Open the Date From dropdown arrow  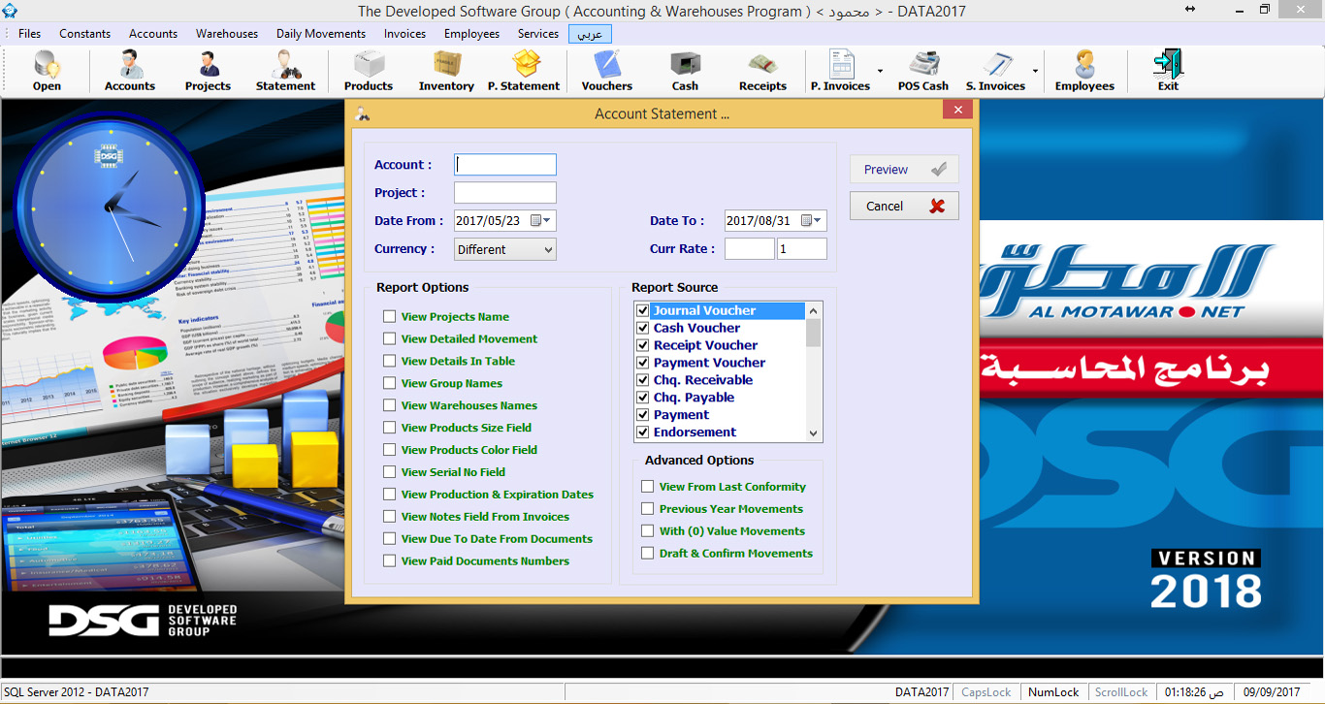coord(549,220)
